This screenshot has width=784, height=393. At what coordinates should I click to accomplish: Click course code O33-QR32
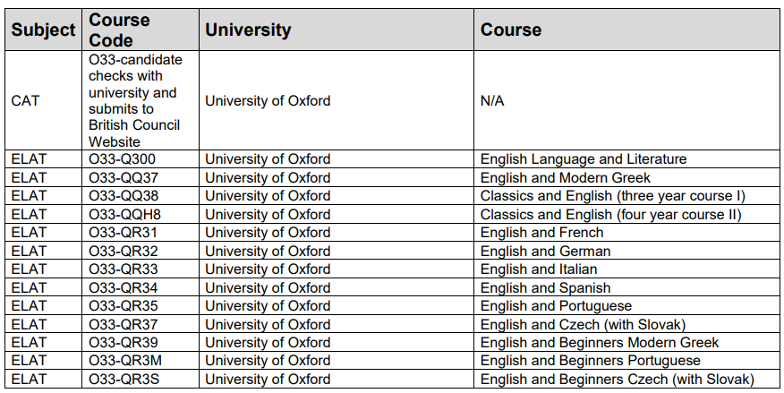tap(123, 251)
